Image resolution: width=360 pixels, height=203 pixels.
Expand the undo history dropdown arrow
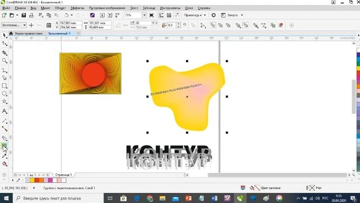(71, 15)
